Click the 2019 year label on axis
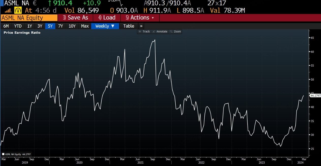The height and width of the screenshot is (166, 321). [x=24, y=162]
